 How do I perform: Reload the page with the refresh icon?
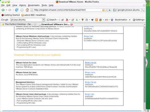(17, 10)
